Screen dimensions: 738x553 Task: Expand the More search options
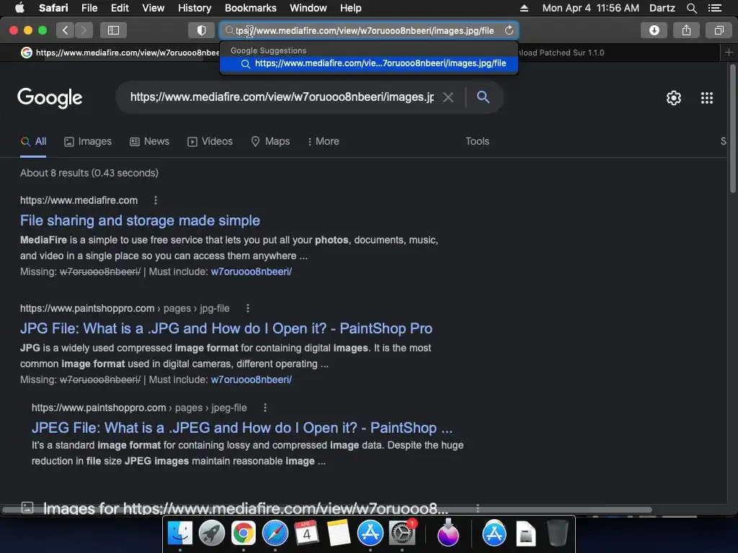[x=324, y=142]
